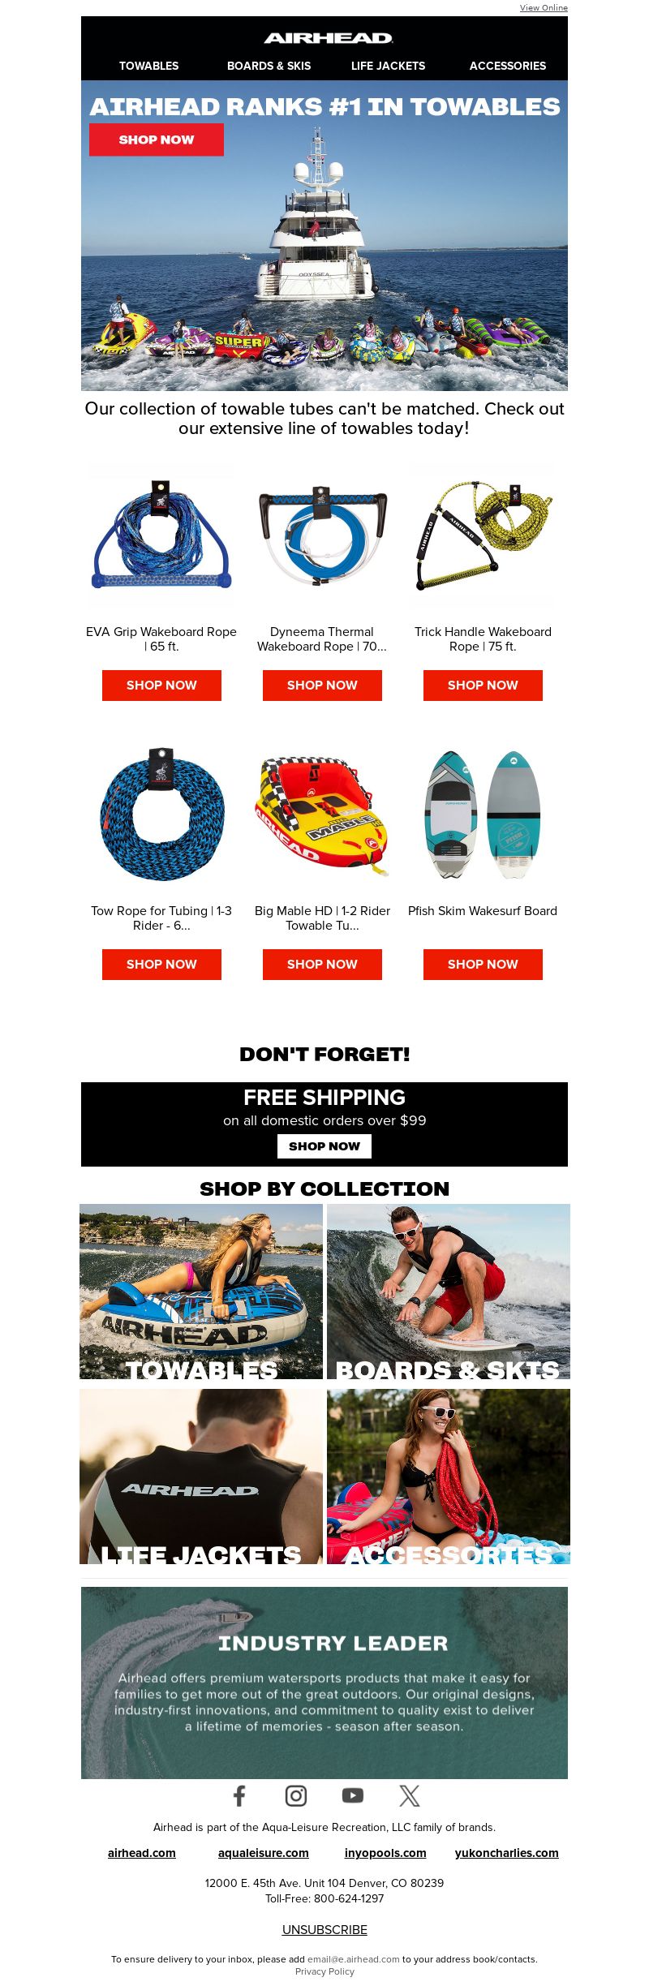Click the white Shop Now free-shipping button

tap(324, 1146)
